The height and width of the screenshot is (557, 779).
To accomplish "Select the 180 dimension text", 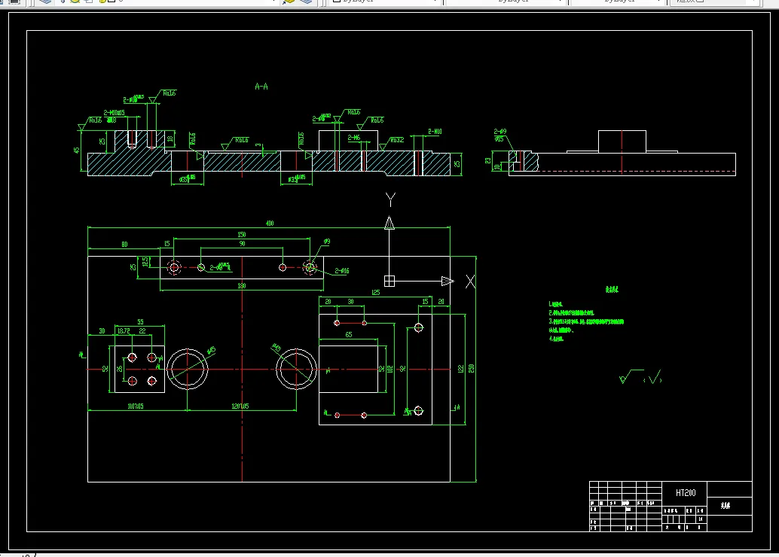I will pyautogui.click(x=241, y=286).
